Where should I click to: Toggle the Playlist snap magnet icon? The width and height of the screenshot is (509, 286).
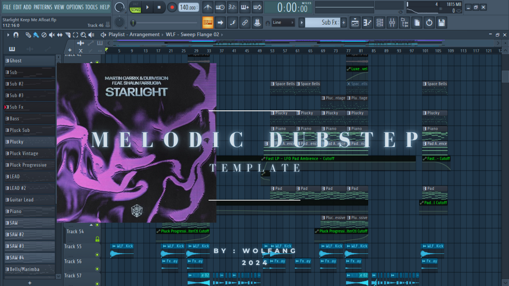(16, 35)
